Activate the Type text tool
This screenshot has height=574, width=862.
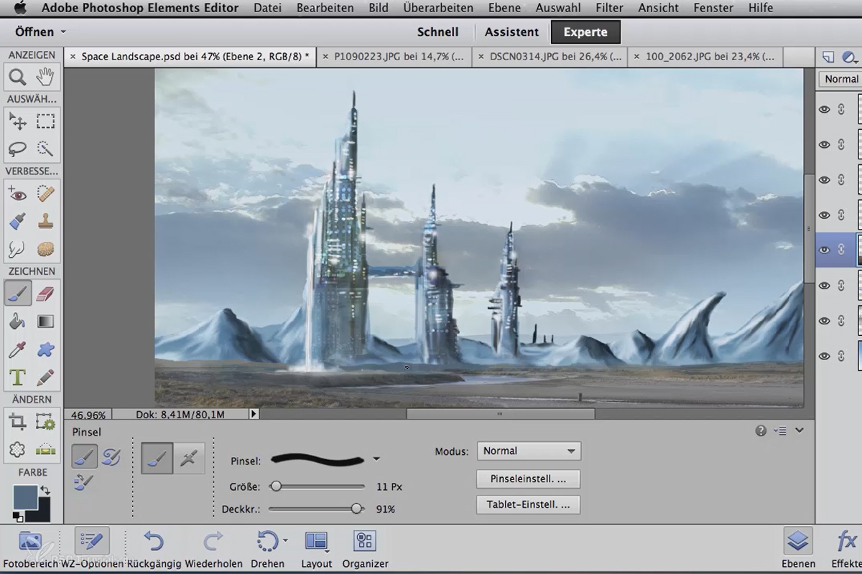(x=17, y=377)
